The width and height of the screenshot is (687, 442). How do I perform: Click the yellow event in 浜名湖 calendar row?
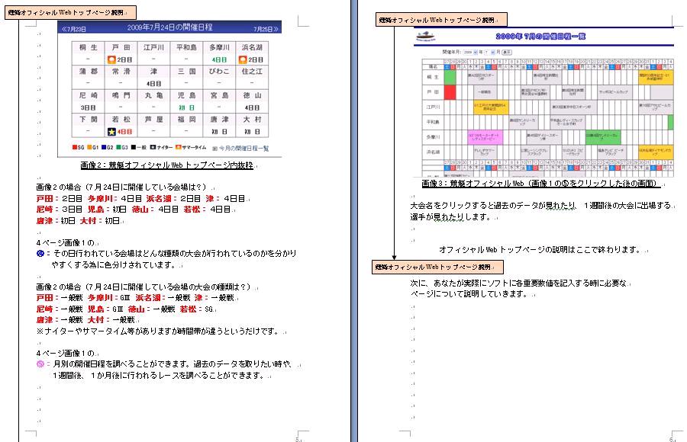point(656,152)
